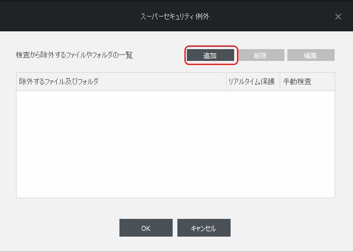Image resolution: width=353 pixels, height=252 pixels.
Task: Click empty list space below リアルタイム保護 column
Action: 253,144
